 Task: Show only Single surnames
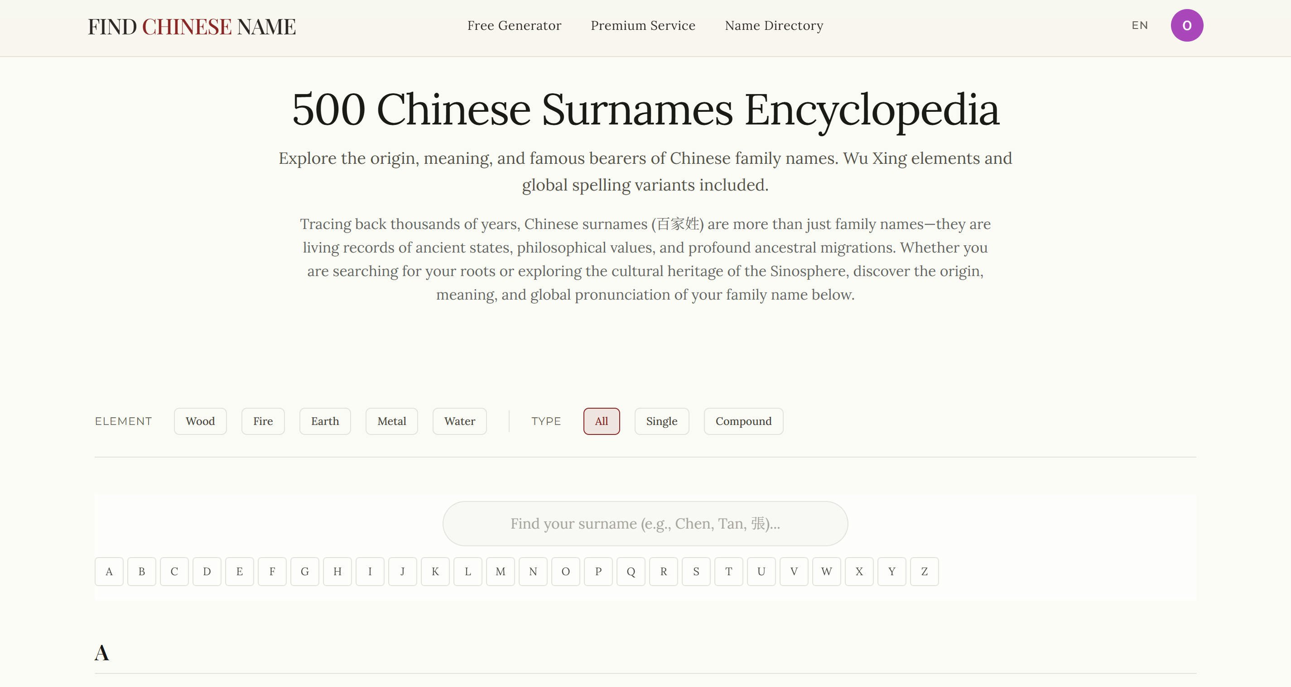click(661, 421)
